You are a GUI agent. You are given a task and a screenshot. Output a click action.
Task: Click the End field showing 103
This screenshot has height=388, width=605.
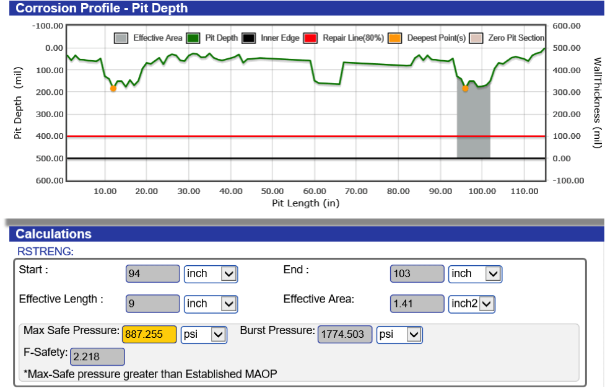417,274
